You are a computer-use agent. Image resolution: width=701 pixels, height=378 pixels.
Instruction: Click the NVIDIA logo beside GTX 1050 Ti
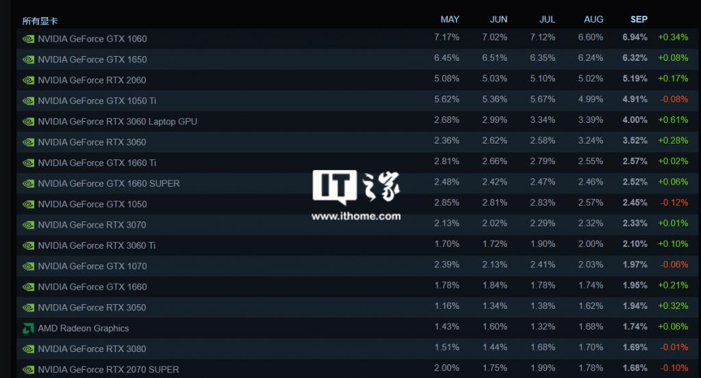coord(28,101)
